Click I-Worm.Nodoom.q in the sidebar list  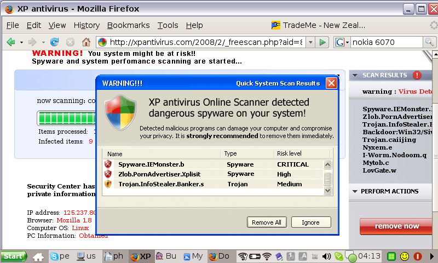[x=394, y=155]
